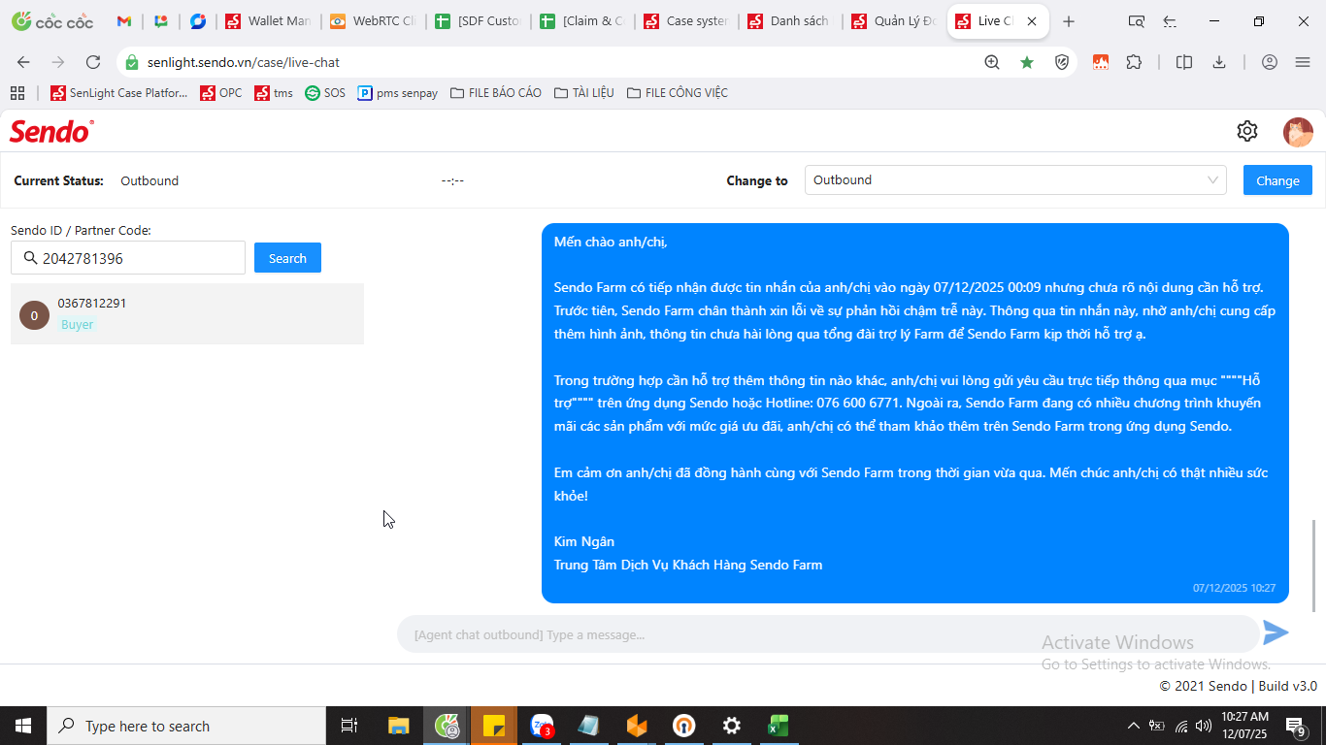The height and width of the screenshot is (745, 1326).
Task: Open the user avatar profile menu
Action: [1298, 132]
